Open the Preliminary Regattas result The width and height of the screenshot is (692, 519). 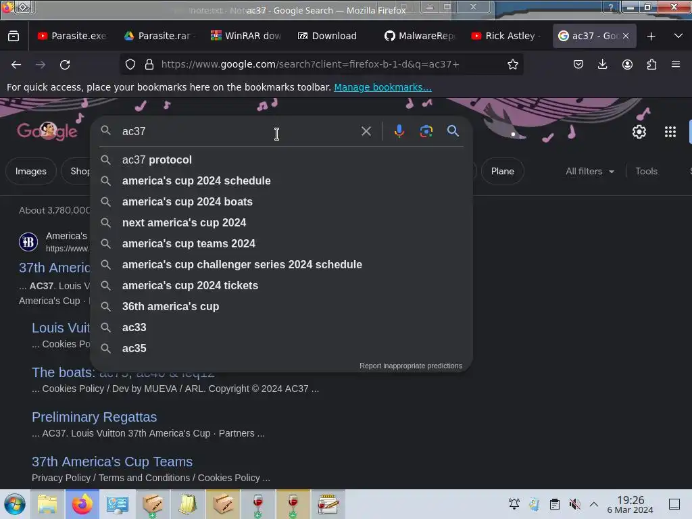[x=95, y=417]
